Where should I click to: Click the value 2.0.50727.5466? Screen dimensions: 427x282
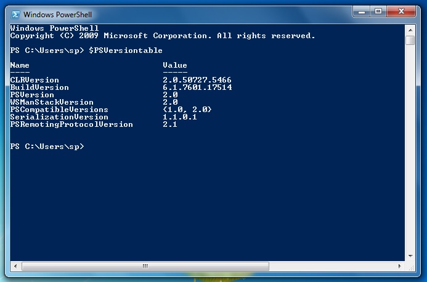[x=197, y=80]
